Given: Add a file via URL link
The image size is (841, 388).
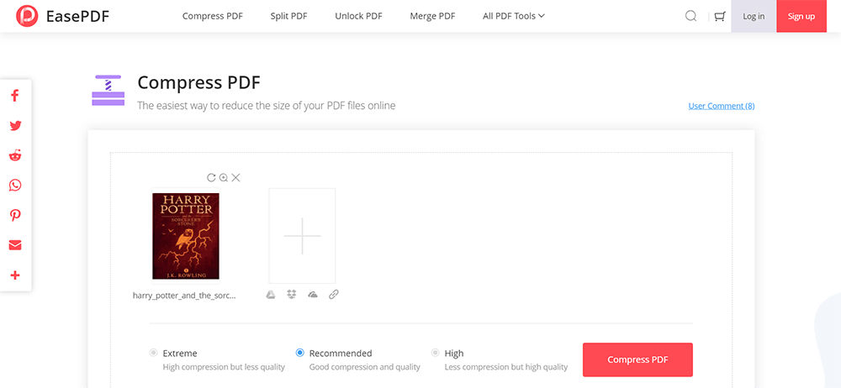Looking at the screenshot, I should point(334,295).
